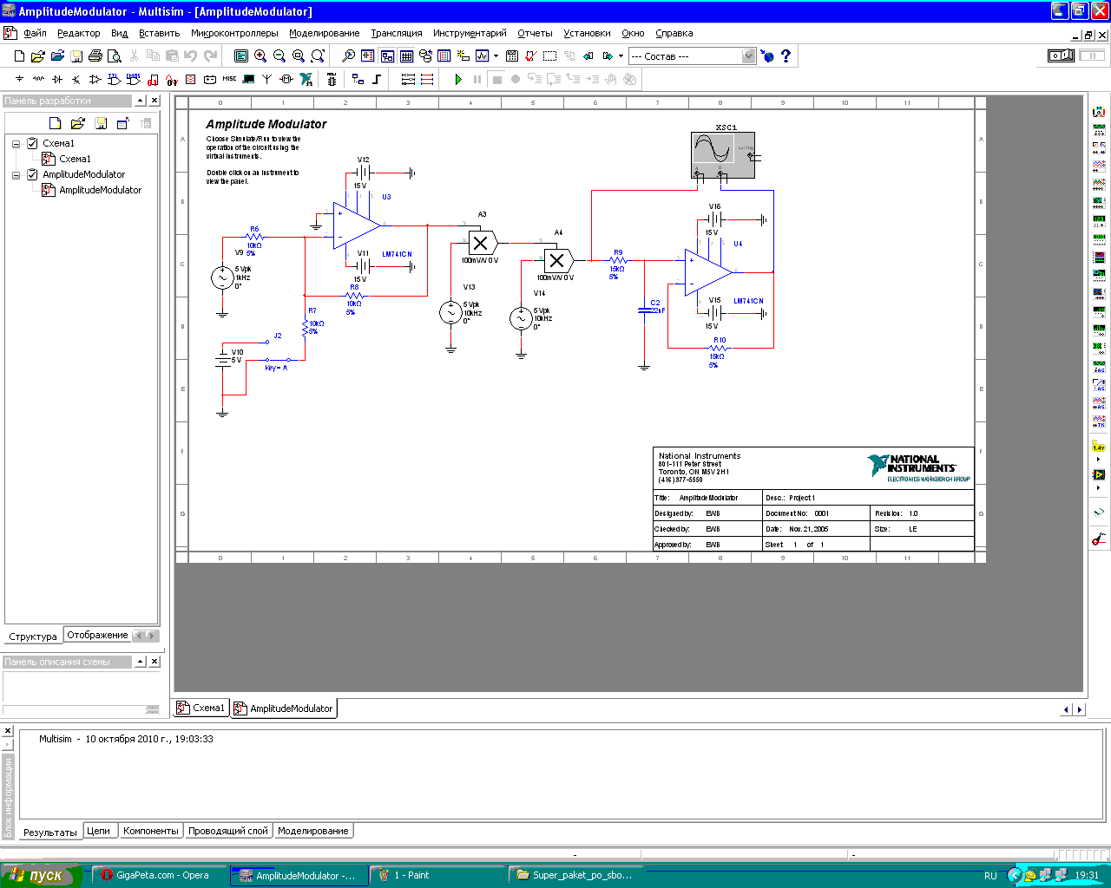Place a bus with the bus icon
Viewport: 1111px width, 888px height.
click(377, 79)
